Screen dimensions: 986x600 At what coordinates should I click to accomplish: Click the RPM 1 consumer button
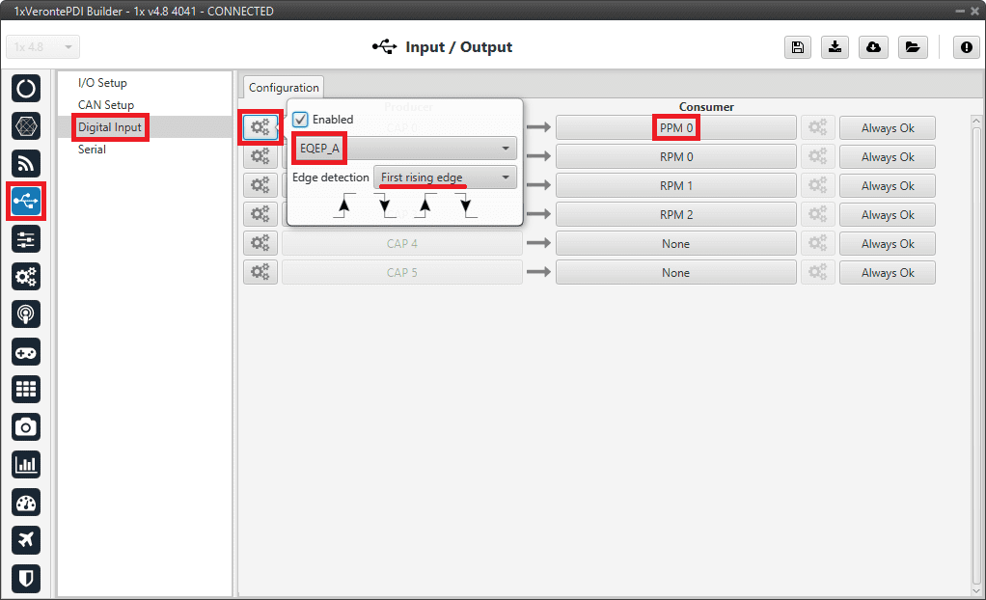pos(675,186)
